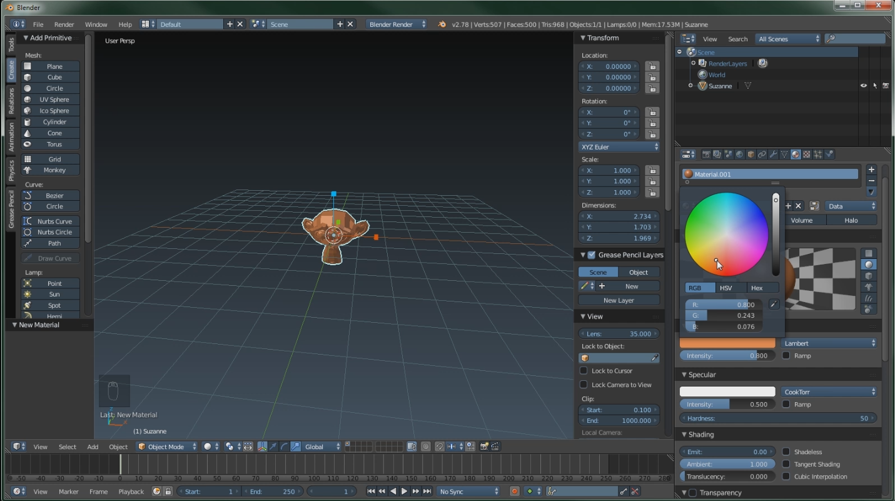Remove the selected material slot with minus
Screen dimensions: 895x501
[x=871, y=181]
